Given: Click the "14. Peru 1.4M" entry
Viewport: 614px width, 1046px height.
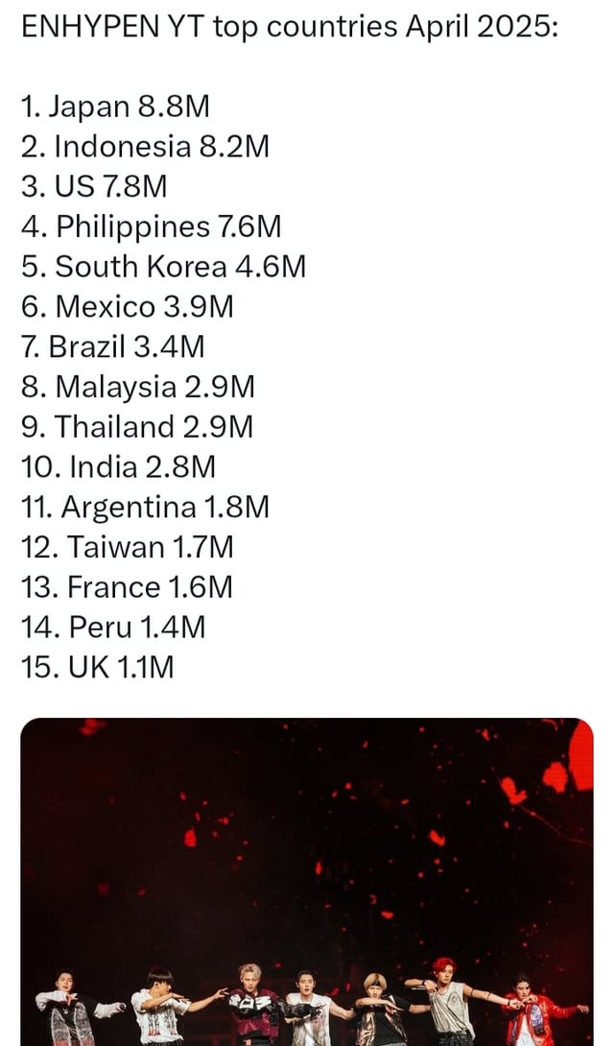Looking at the screenshot, I should coord(113,627).
